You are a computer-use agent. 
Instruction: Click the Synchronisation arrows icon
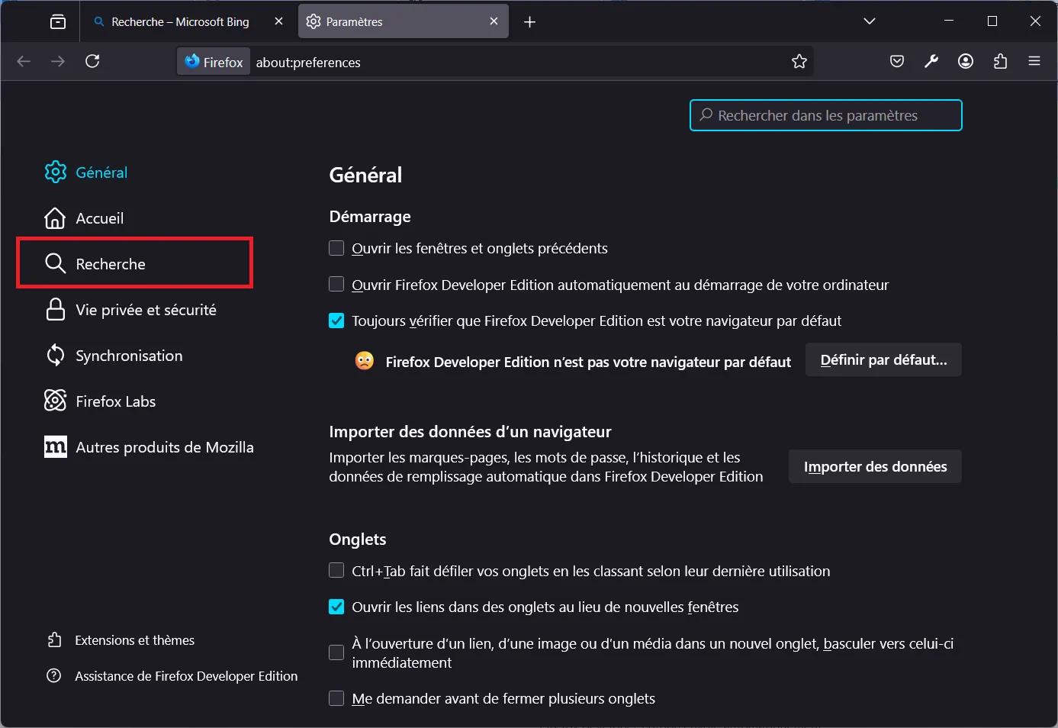pos(55,356)
